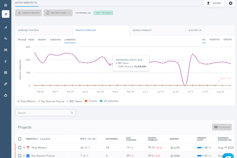The width and height of the screenshot is (237, 158).
Task: Expand the Sky Skanner France row
Action: (24, 156)
